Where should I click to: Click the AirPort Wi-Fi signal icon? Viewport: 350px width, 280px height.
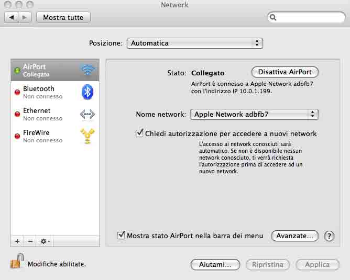pyautogui.click(x=87, y=70)
